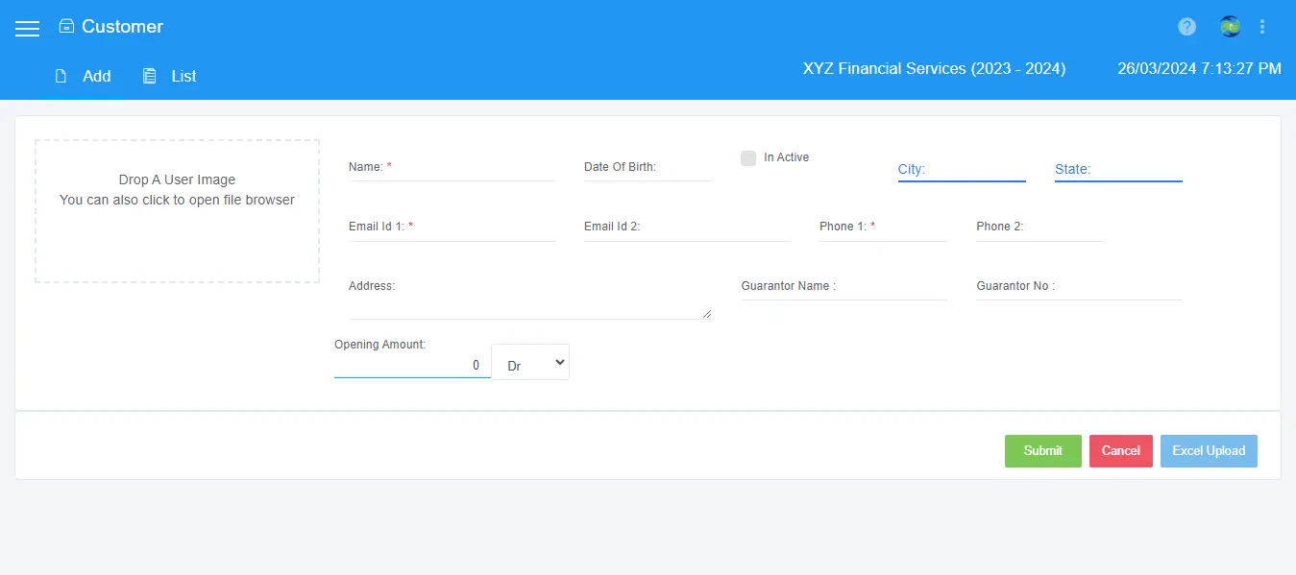This screenshot has height=575, width=1296.
Task: Focus the Name input field
Action: point(452,168)
